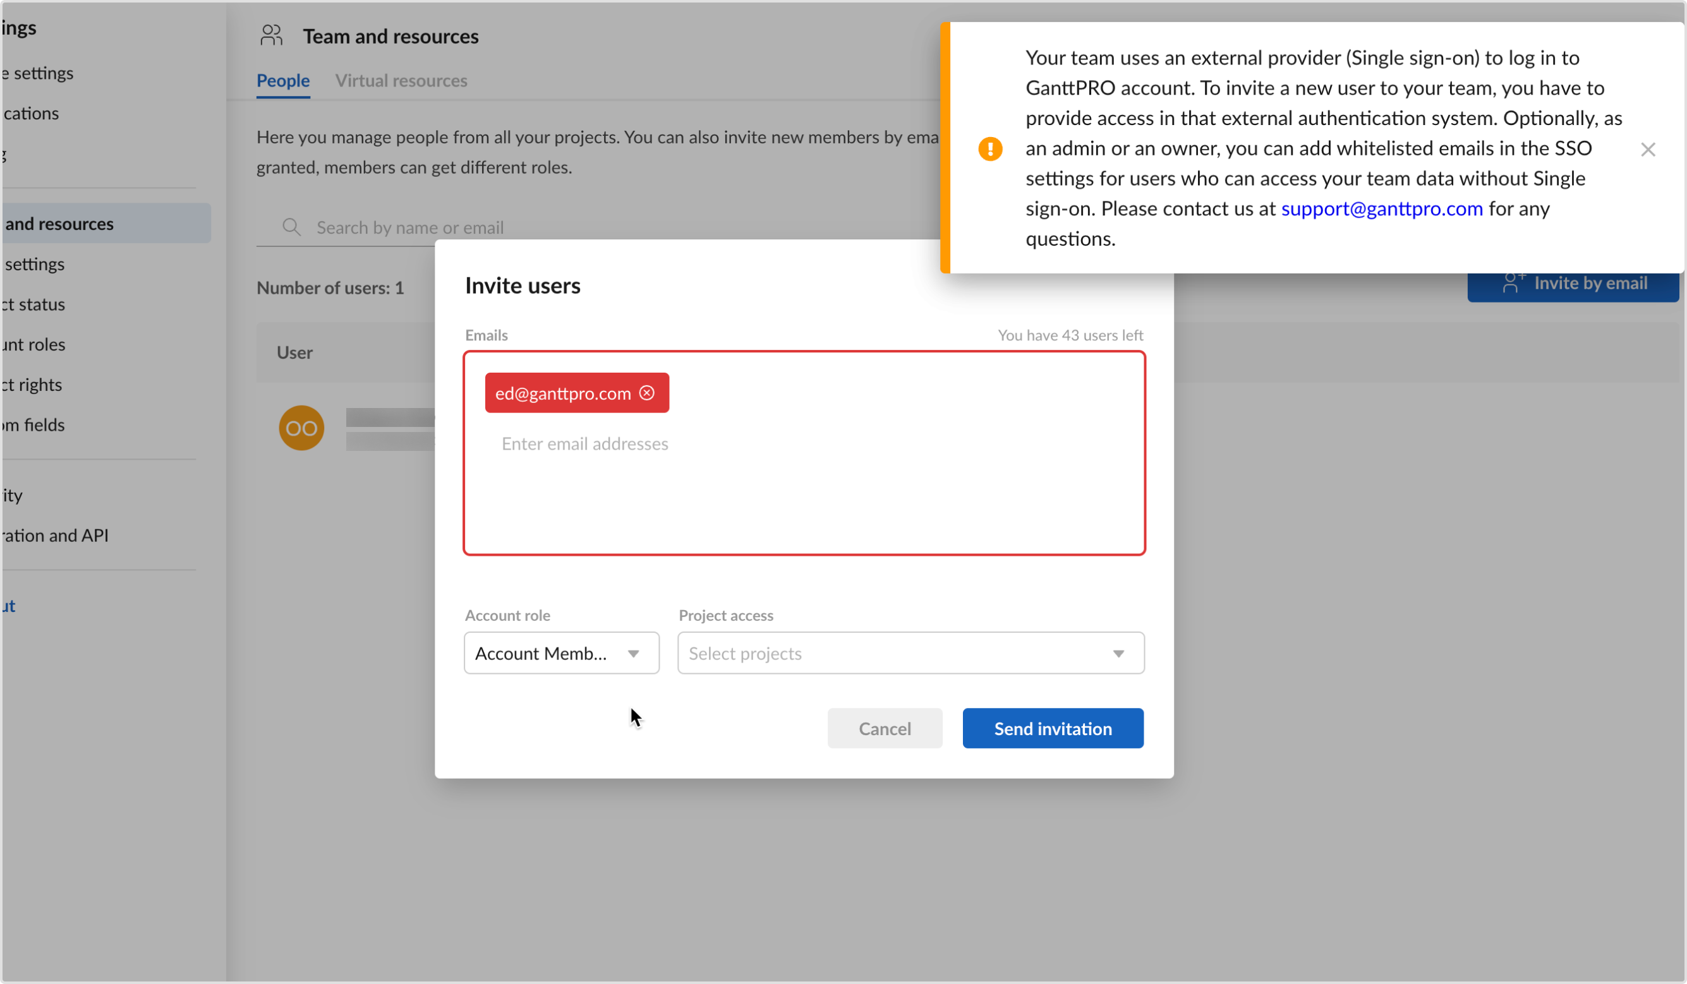This screenshot has height=984, width=1687.
Task: Cancel the Invite users dialog
Action: click(885, 728)
